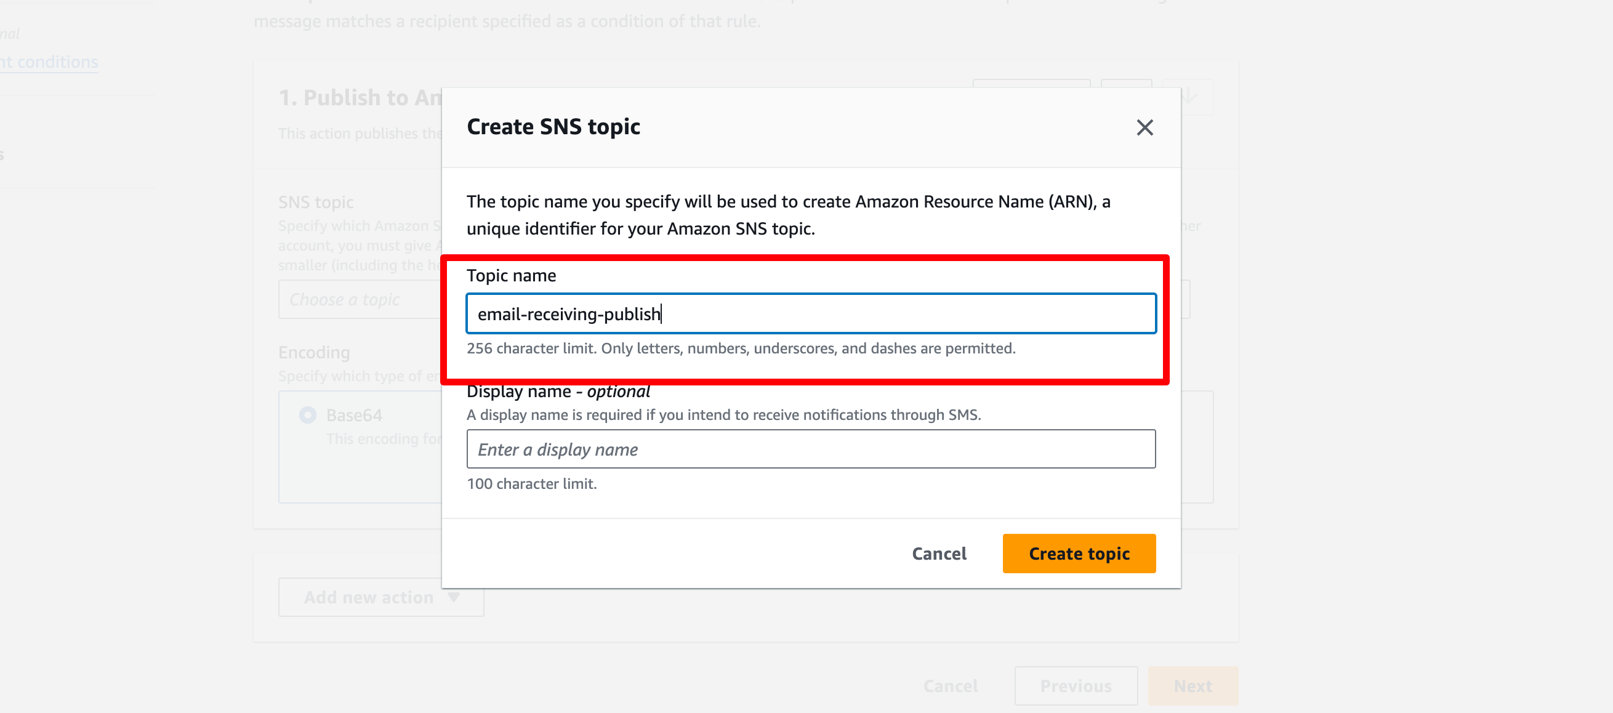Click the Encoding section heading
Image resolution: width=1613 pixels, height=713 pixels.
pyautogui.click(x=314, y=352)
